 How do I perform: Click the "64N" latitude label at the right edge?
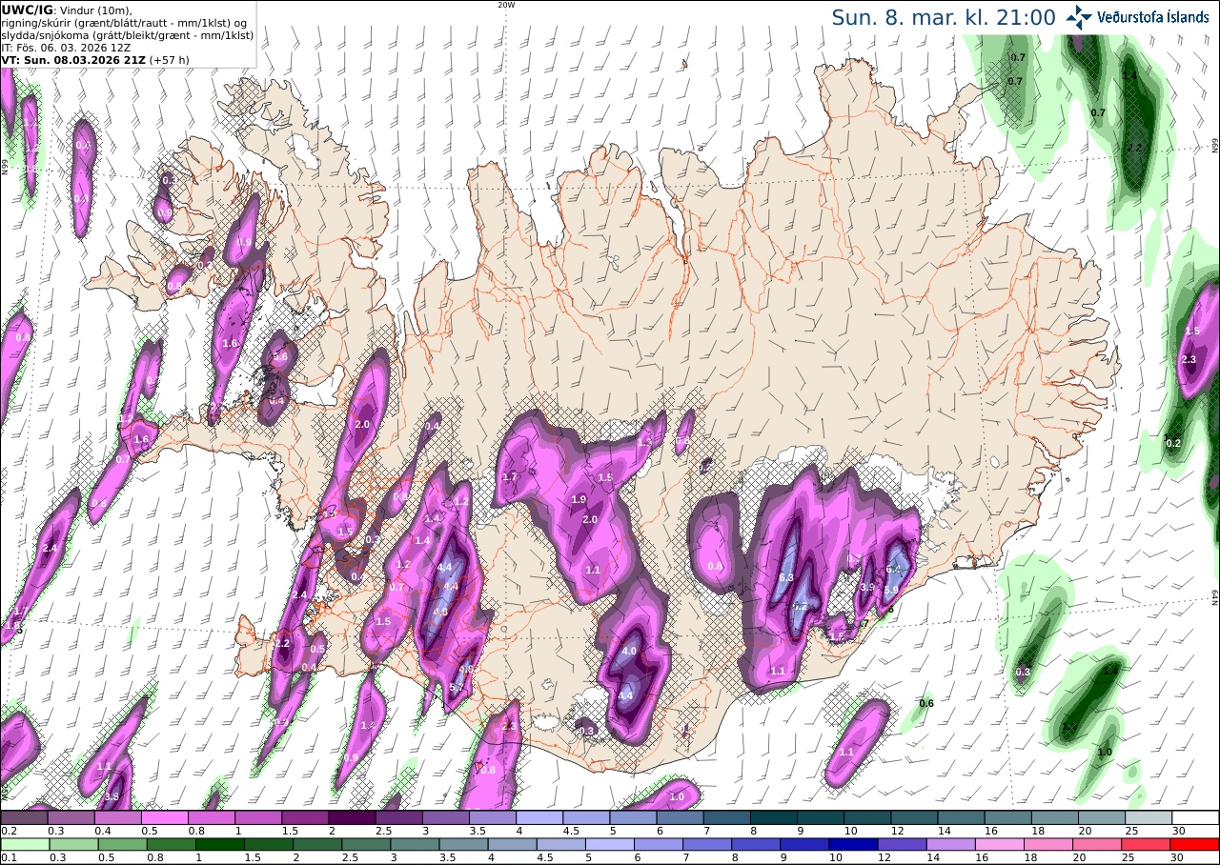click(x=1215, y=597)
